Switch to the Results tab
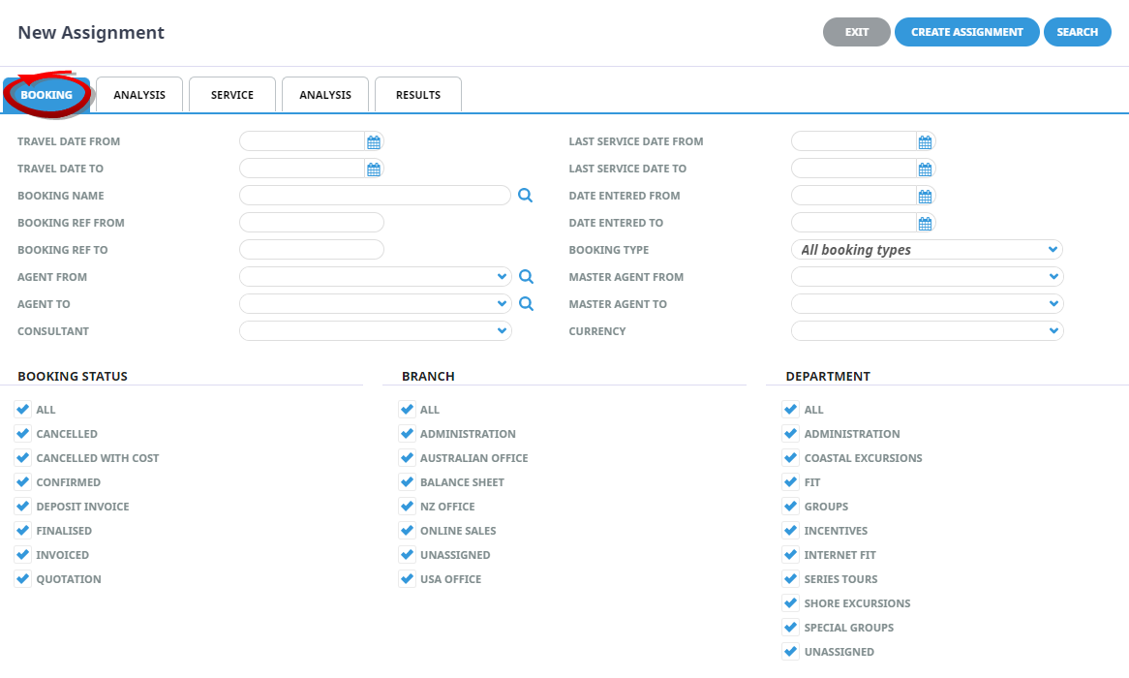Viewport: 1129px width, 678px height. coord(418,95)
